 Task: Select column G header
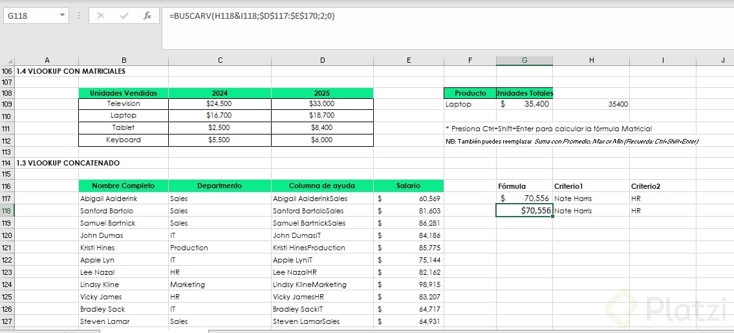coord(524,60)
